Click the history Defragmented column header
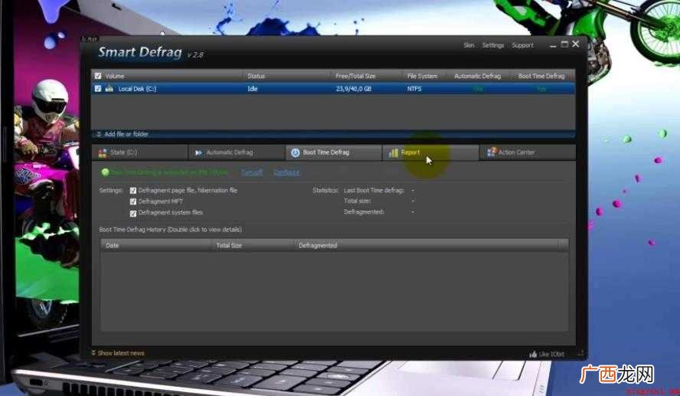 [318, 246]
